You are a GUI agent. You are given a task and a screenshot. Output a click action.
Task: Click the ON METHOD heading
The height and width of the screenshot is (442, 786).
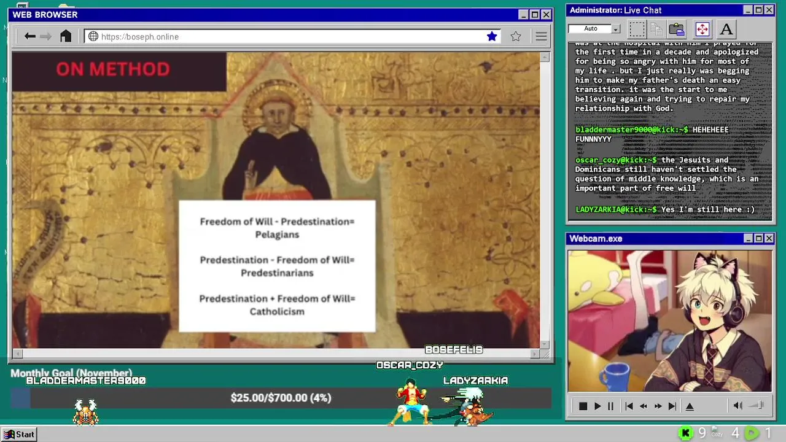[x=113, y=69]
